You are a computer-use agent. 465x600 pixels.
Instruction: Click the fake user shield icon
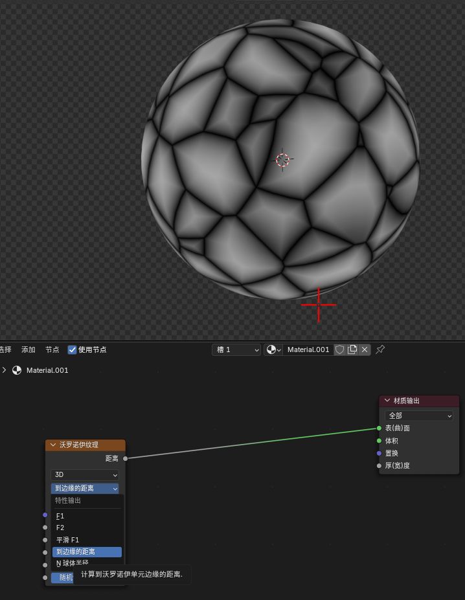pyautogui.click(x=339, y=350)
